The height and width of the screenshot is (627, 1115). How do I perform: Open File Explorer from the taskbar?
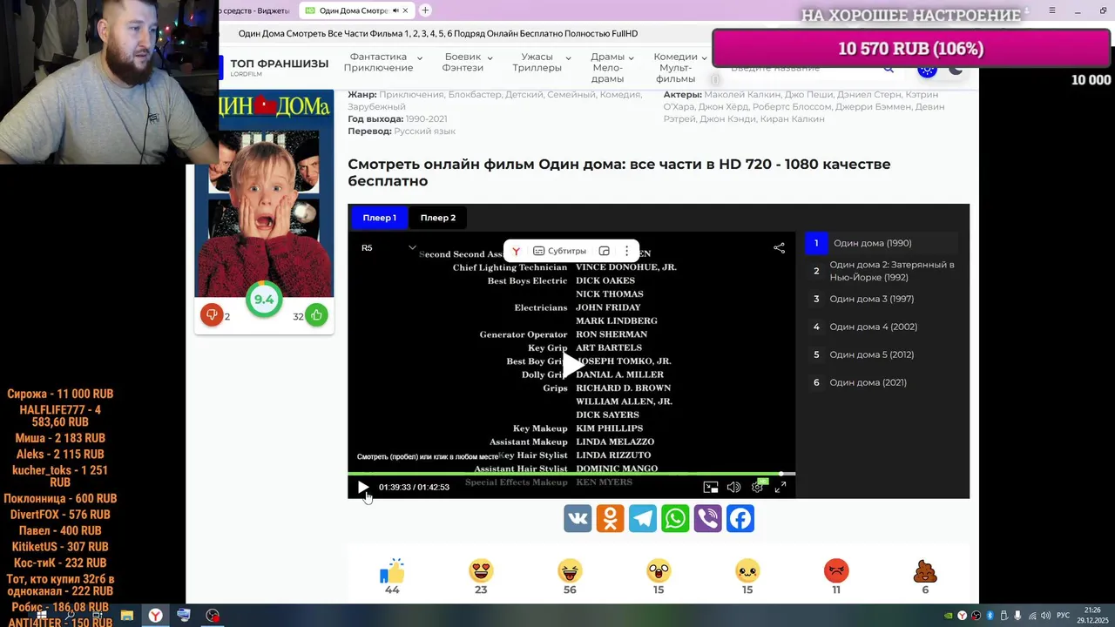[127, 616]
